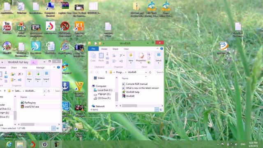Go up one folder in WinRAR window
The width and height of the screenshot is (263, 148).
pos(106,72)
